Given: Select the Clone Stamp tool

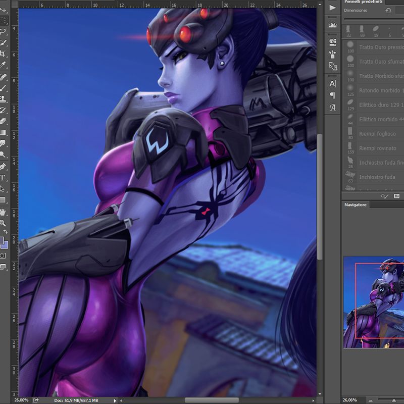Looking at the screenshot, I should [3, 99].
